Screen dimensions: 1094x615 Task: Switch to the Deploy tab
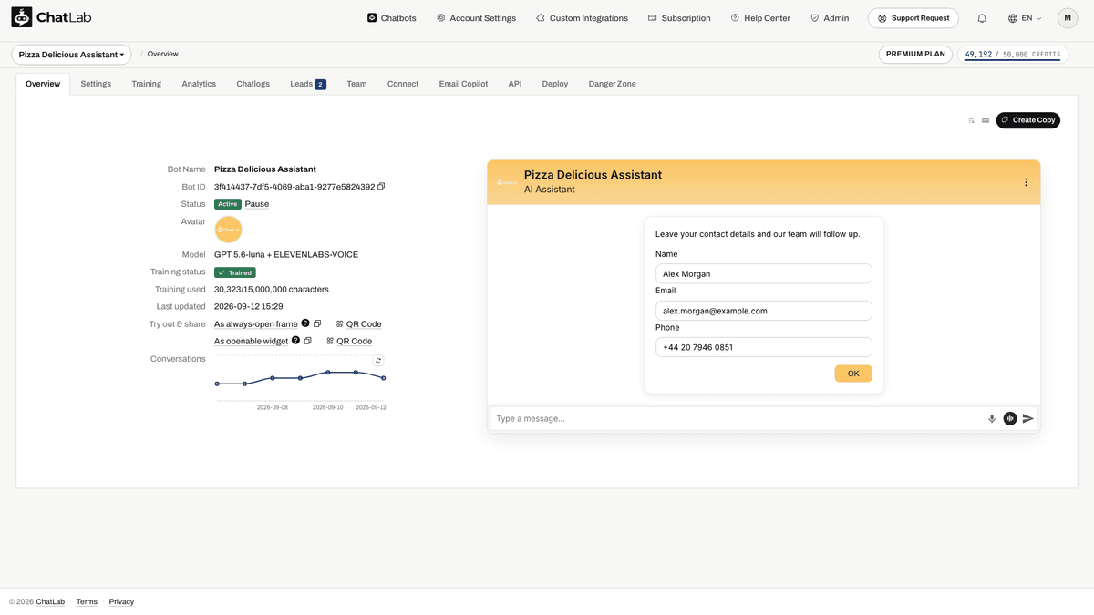coord(555,84)
